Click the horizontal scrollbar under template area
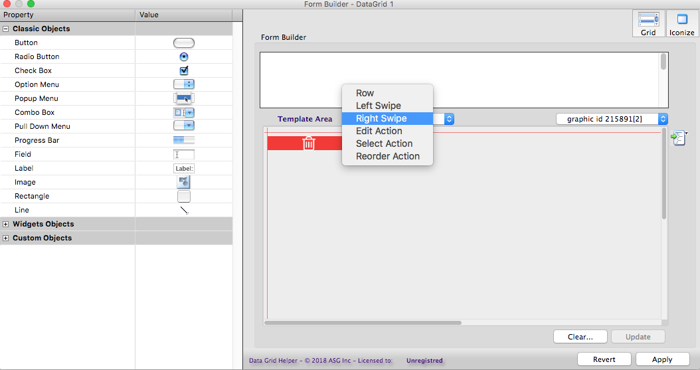 tap(363, 323)
